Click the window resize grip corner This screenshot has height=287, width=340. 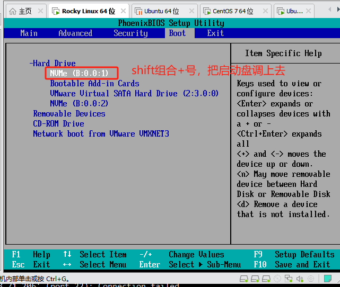tap(338, 281)
